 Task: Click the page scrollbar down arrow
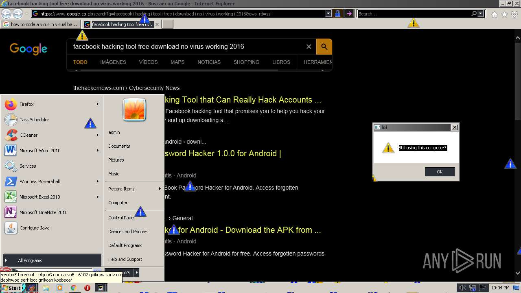click(x=518, y=273)
